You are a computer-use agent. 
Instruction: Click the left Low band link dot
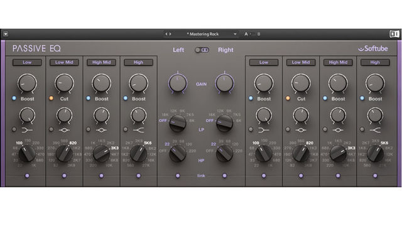click(x=27, y=176)
